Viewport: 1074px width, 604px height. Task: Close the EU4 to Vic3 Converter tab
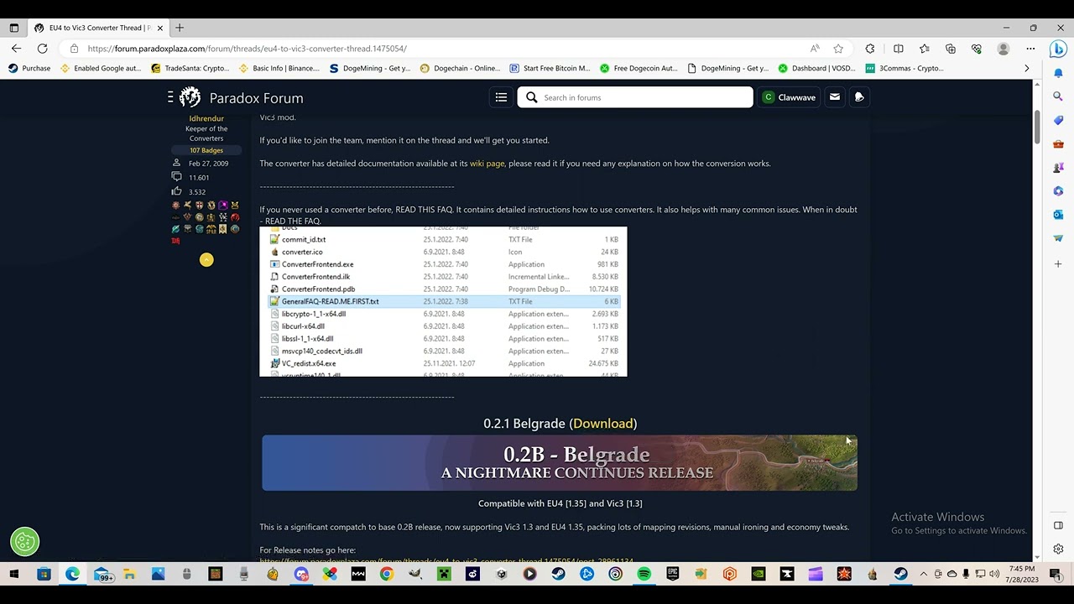click(x=160, y=28)
